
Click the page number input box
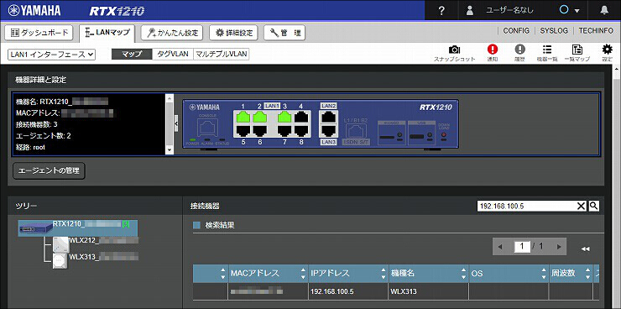(x=522, y=247)
